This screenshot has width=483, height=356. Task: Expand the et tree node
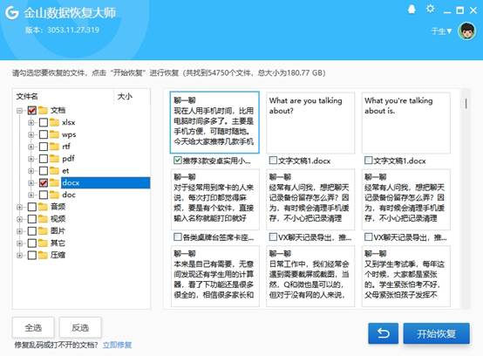tap(31, 171)
